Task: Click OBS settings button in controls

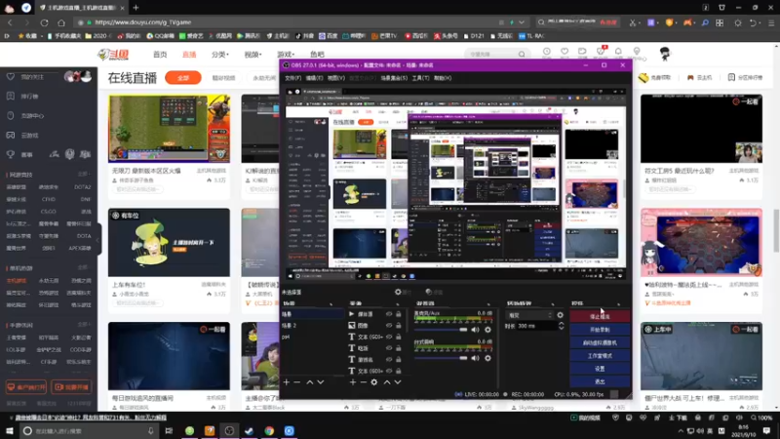Action: (x=600, y=369)
